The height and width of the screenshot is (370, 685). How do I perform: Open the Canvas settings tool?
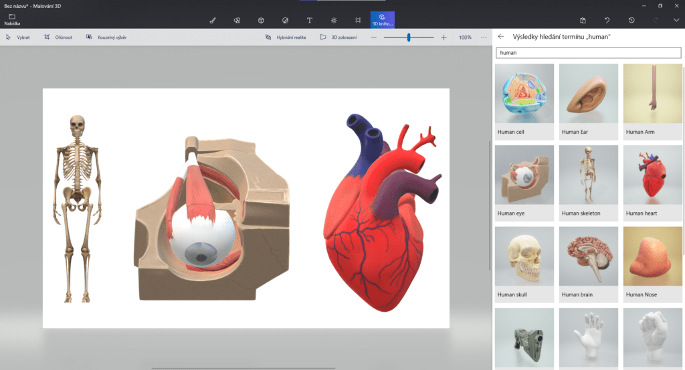358,20
